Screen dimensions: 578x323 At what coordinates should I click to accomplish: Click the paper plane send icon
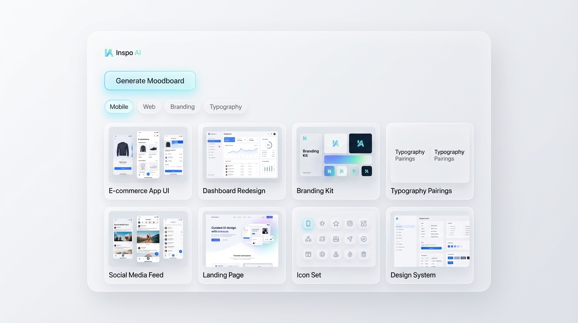pyautogui.click(x=349, y=239)
